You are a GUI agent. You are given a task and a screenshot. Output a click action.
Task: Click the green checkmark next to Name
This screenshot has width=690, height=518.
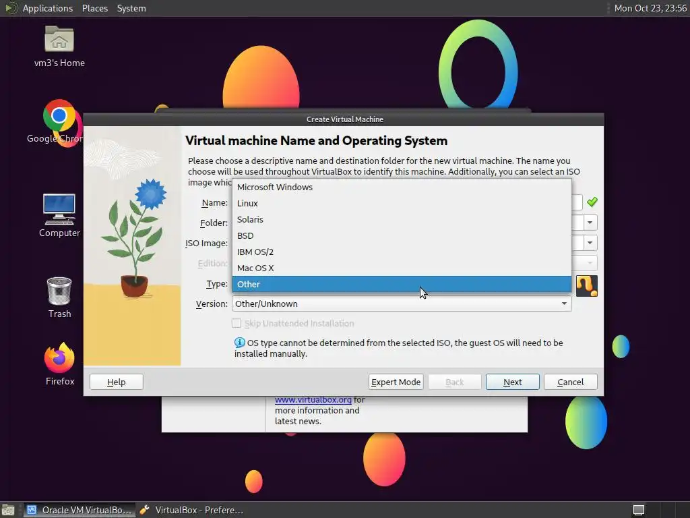(592, 202)
